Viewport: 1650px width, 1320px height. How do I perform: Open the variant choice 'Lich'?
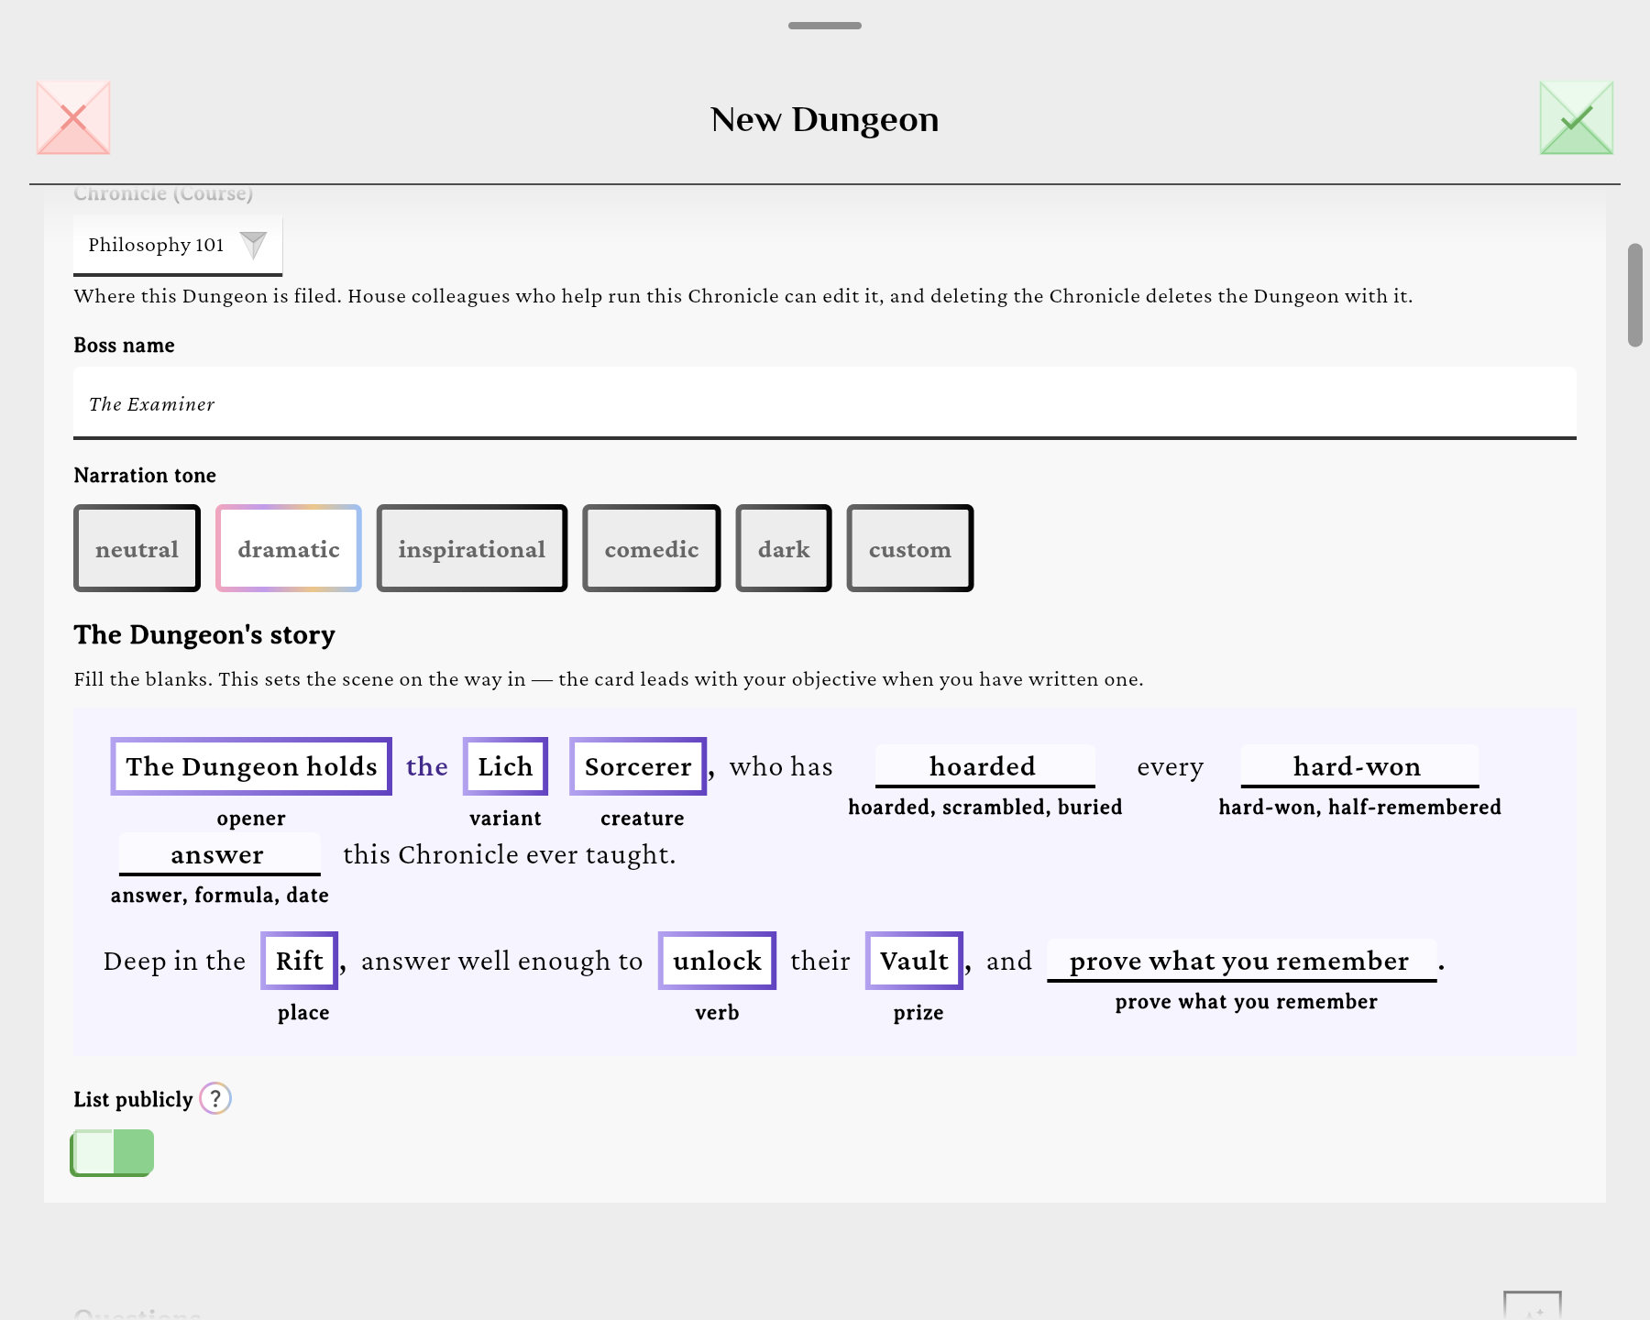click(x=505, y=766)
